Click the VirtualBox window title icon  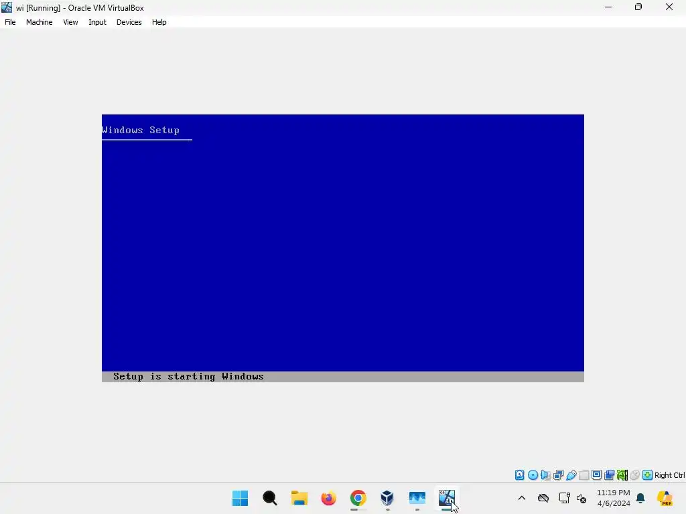[7, 7]
